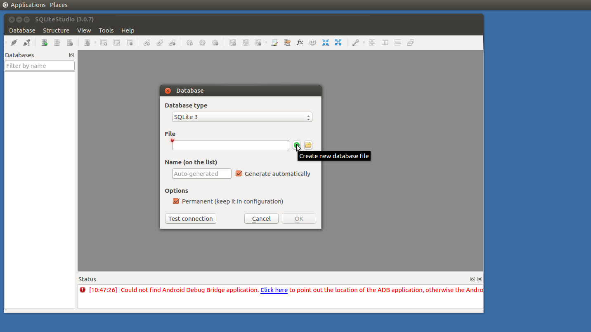Open the SQL editor from toolbar
The height and width of the screenshot is (332, 591).
tap(274, 42)
